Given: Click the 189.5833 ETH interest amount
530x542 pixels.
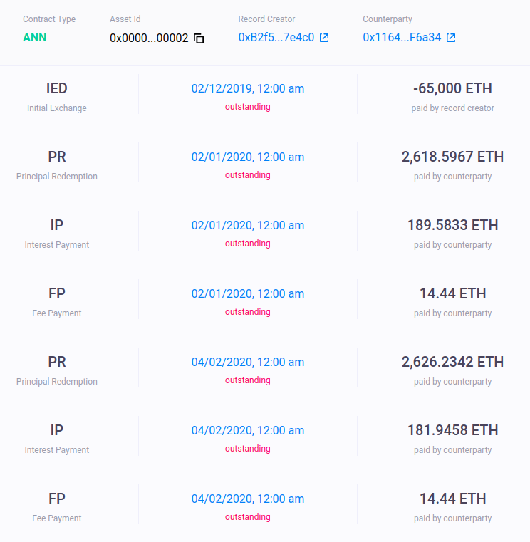Looking at the screenshot, I should [x=452, y=225].
